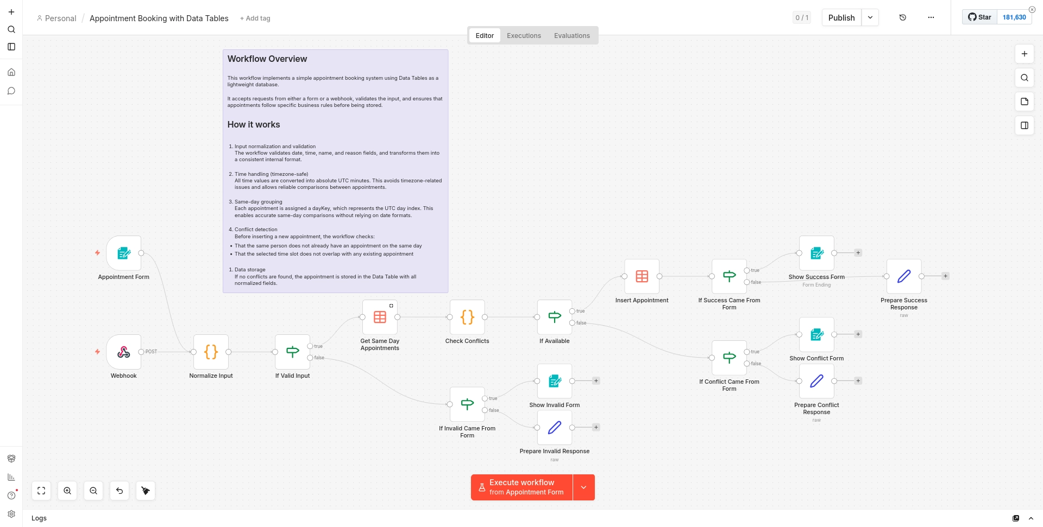Click the Webhook trigger node icon
1043x527 pixels.
124,352
